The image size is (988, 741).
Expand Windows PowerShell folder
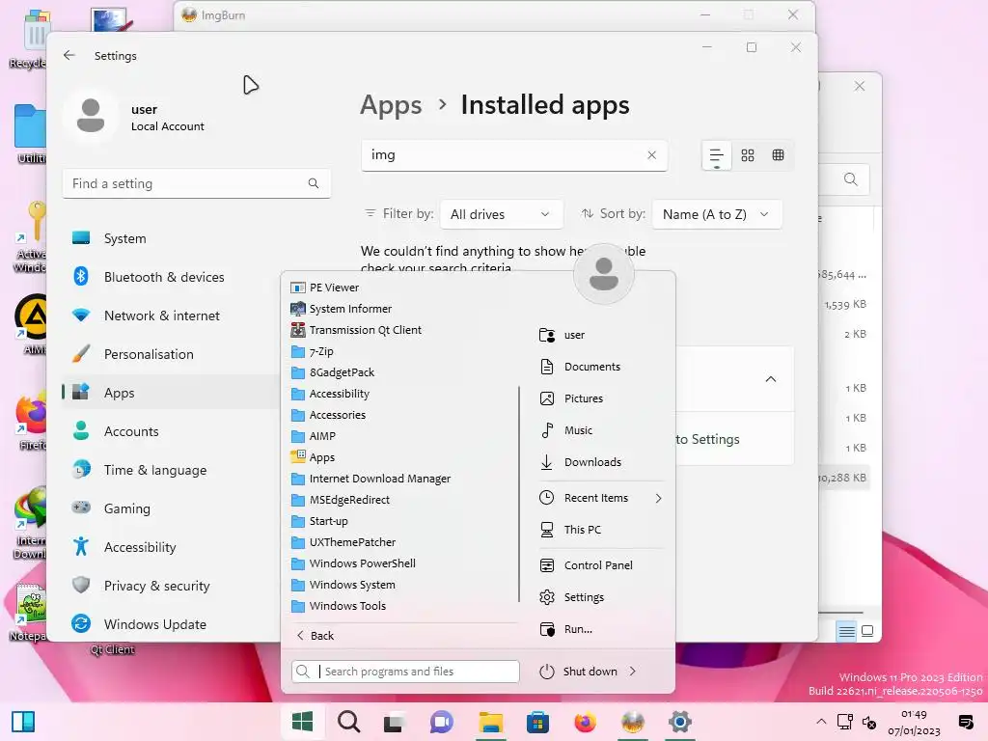pyautogui.click(x=353, y=563)
